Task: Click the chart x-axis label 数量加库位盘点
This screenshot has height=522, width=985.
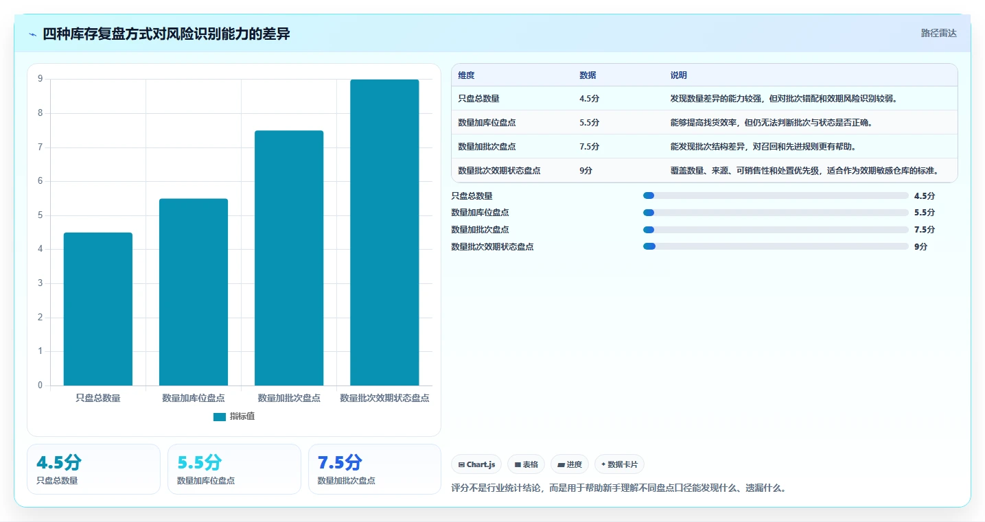Action: tap(194, 398)
